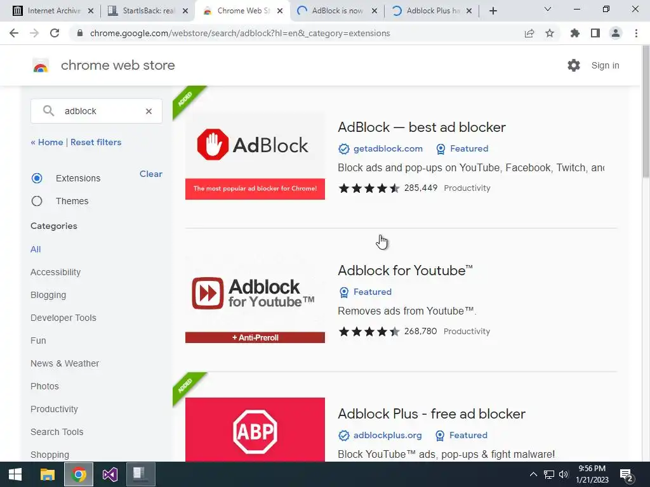Viewport: 650px width, 487px height.
Task: Share this page icon in address bar
Action: click(529, 33)
